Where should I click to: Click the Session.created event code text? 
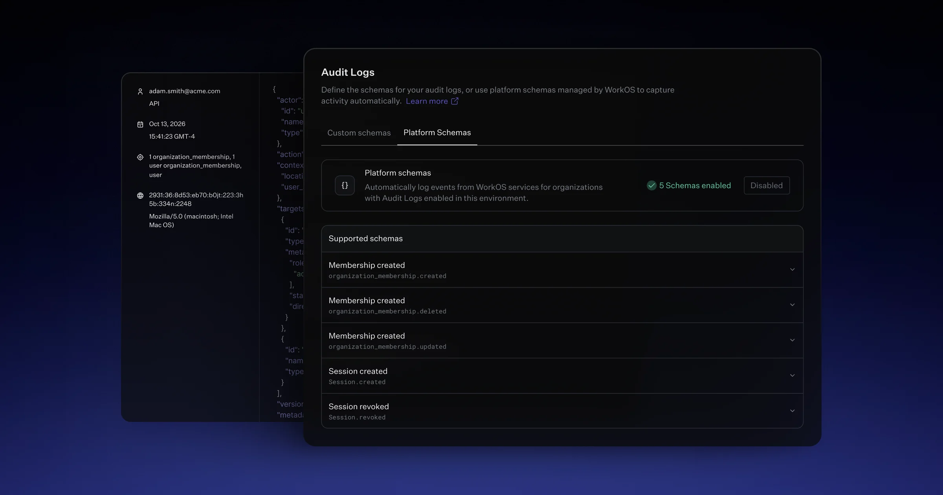pos(357,382)
